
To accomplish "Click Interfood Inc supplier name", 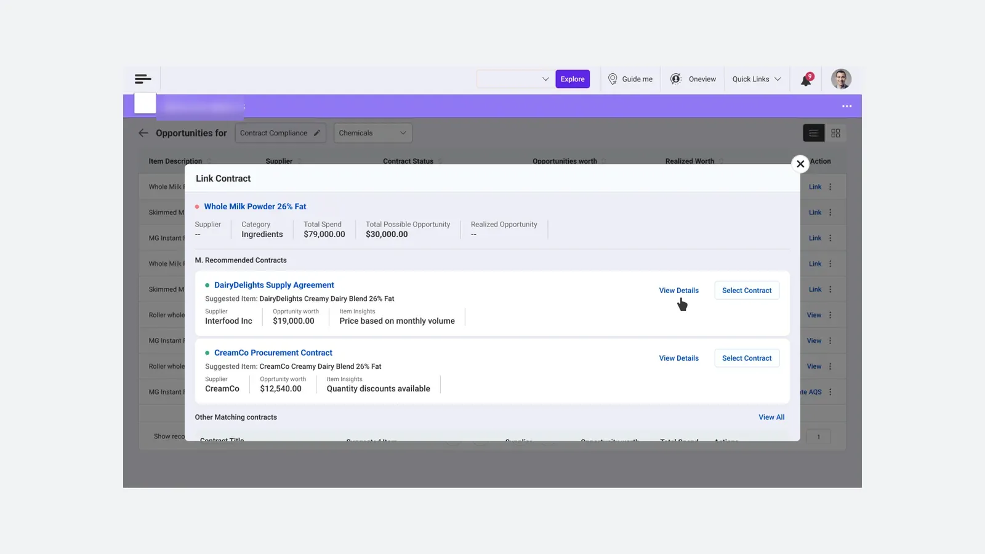I will (228, 321).
